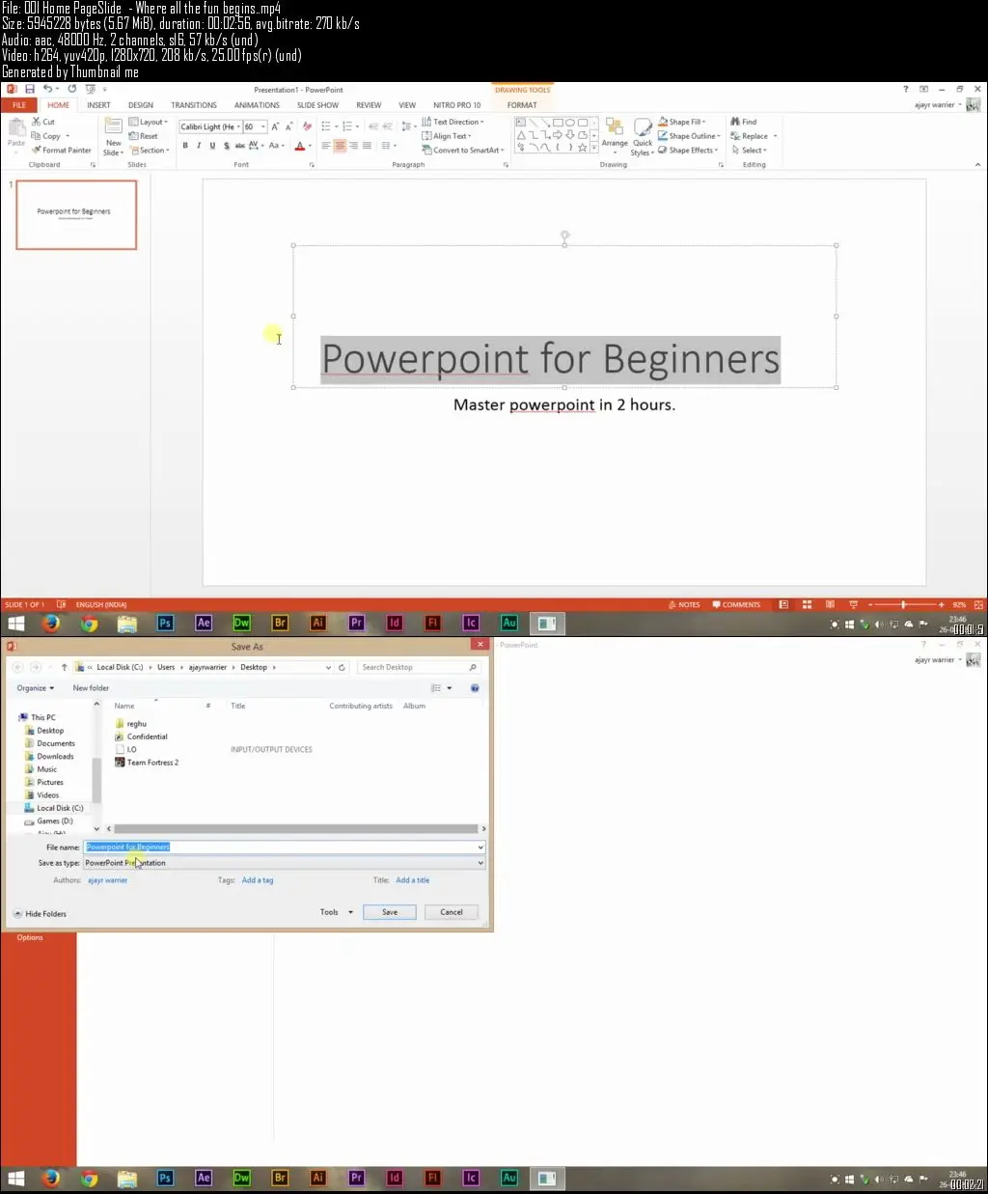988x1194 pixels.
Task: Open the FILE tab
Action: (x=19, y=104)
